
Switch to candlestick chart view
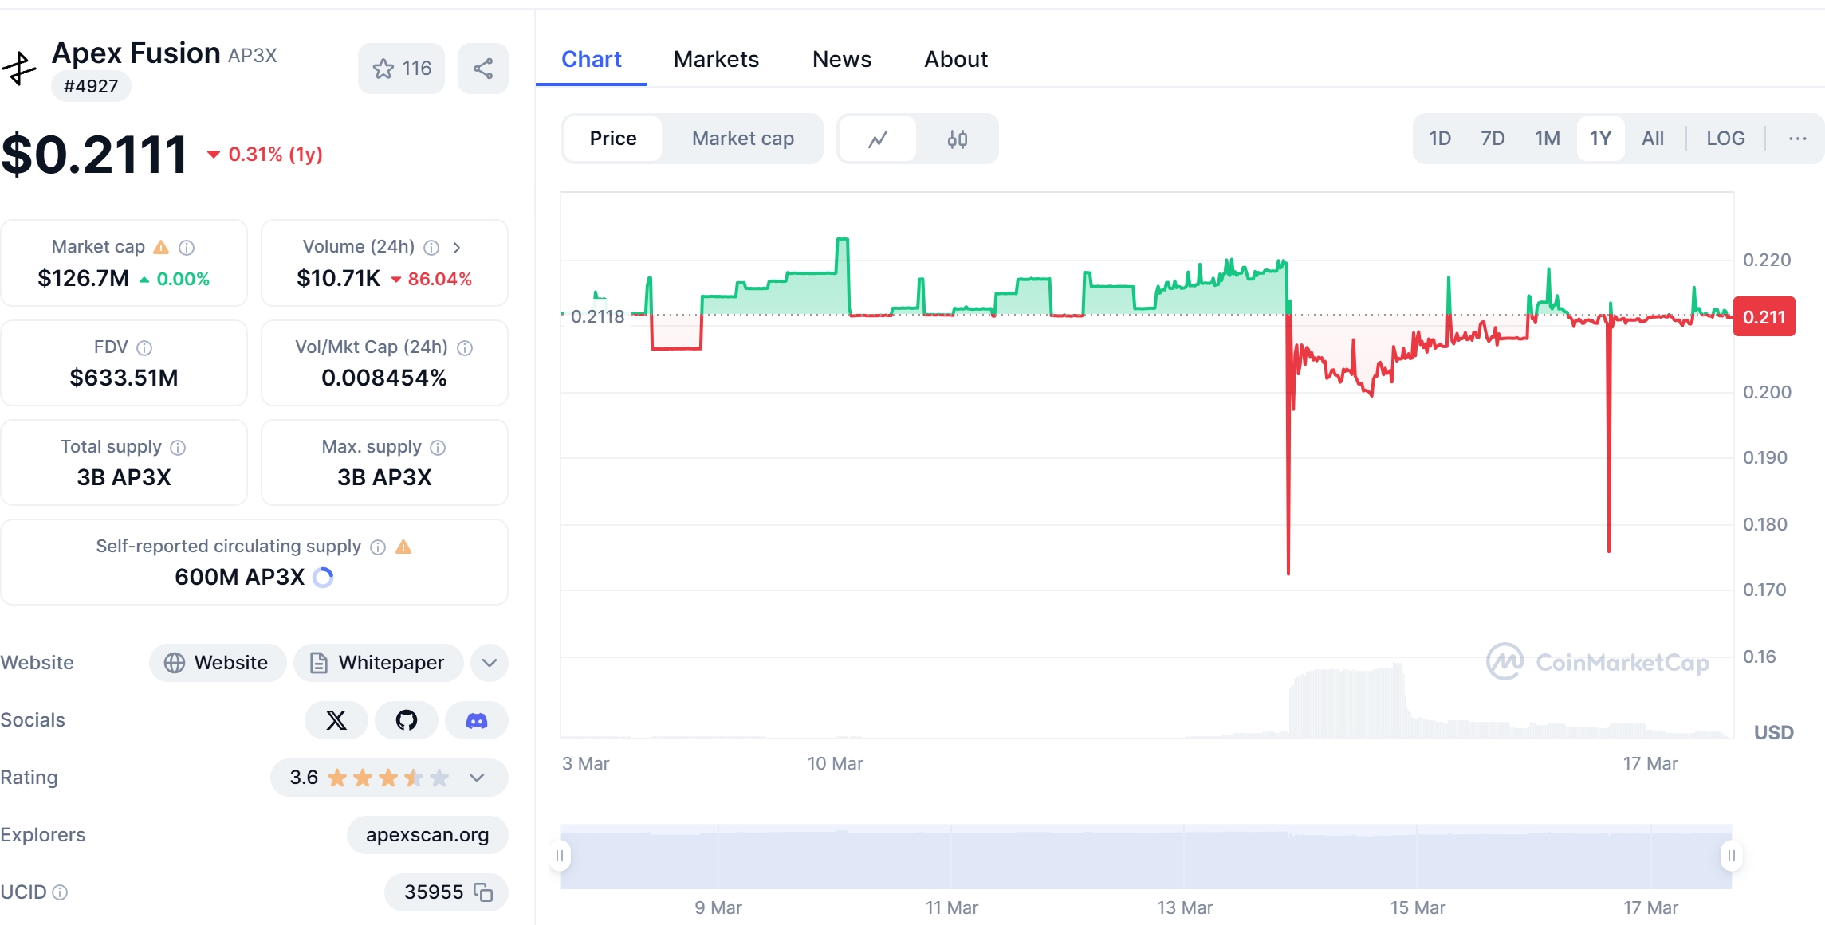[958, 139]
